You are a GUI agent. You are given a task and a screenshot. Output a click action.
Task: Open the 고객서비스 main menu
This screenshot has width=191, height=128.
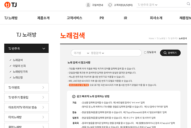pyautogui.click(x=74, y=18)
